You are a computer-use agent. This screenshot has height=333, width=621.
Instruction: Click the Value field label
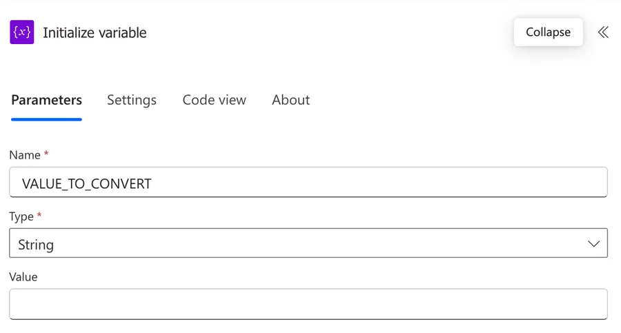point(23,277)
